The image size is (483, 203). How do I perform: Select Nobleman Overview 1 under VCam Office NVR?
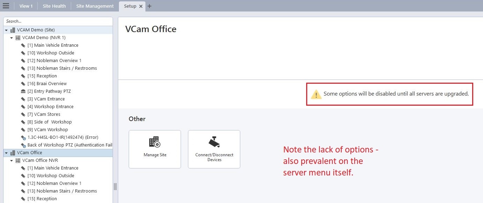(54, 183)
